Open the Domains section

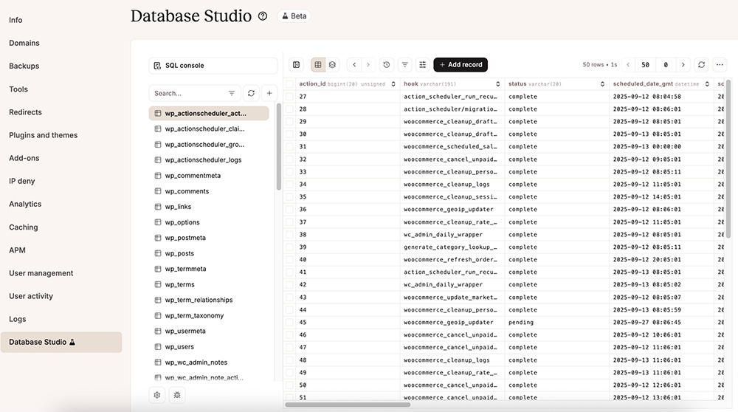point(24,43)
